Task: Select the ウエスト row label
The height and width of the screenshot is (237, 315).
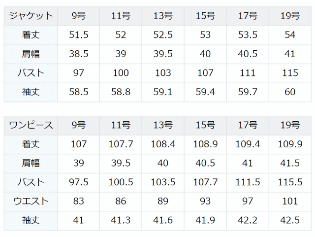Action: pos(31,202)
